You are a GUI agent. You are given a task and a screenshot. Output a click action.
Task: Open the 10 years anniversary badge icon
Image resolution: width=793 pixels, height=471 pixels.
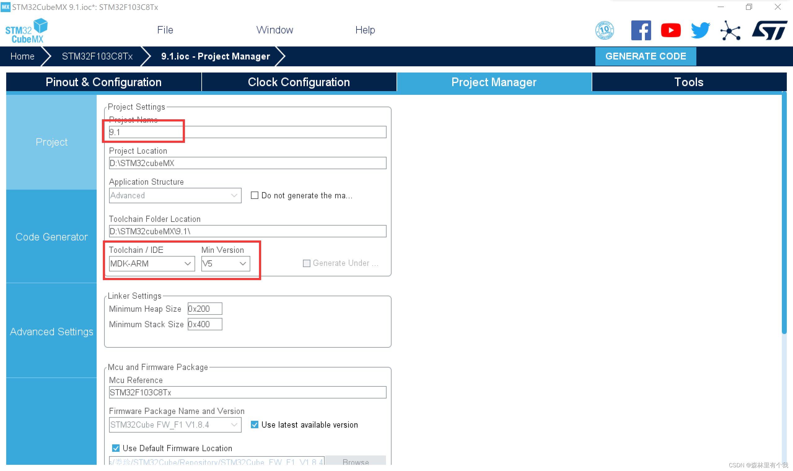(x=604, y=30)
